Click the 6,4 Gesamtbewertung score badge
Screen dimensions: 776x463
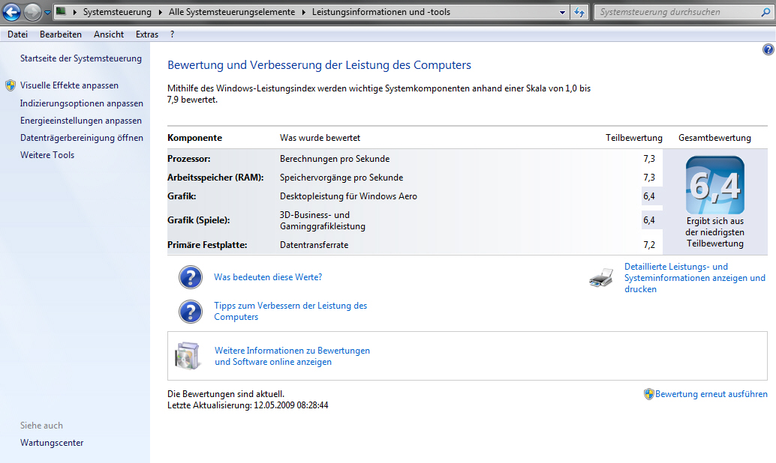715,185
